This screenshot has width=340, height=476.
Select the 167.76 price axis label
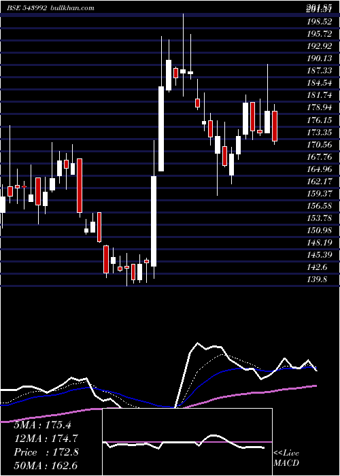pos(320,157)
